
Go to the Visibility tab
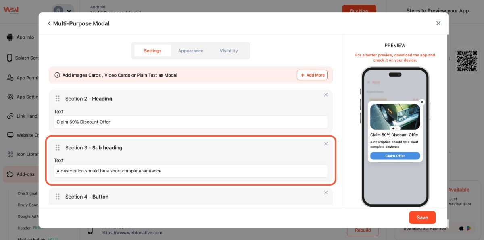(229, 51)
